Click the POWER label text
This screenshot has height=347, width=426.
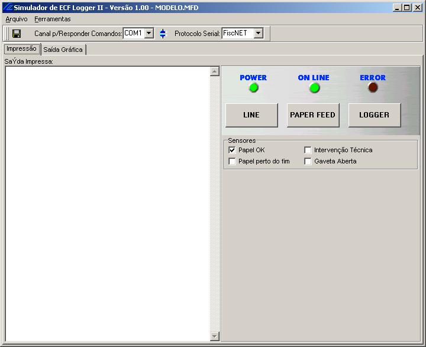[x=253, y=77]
